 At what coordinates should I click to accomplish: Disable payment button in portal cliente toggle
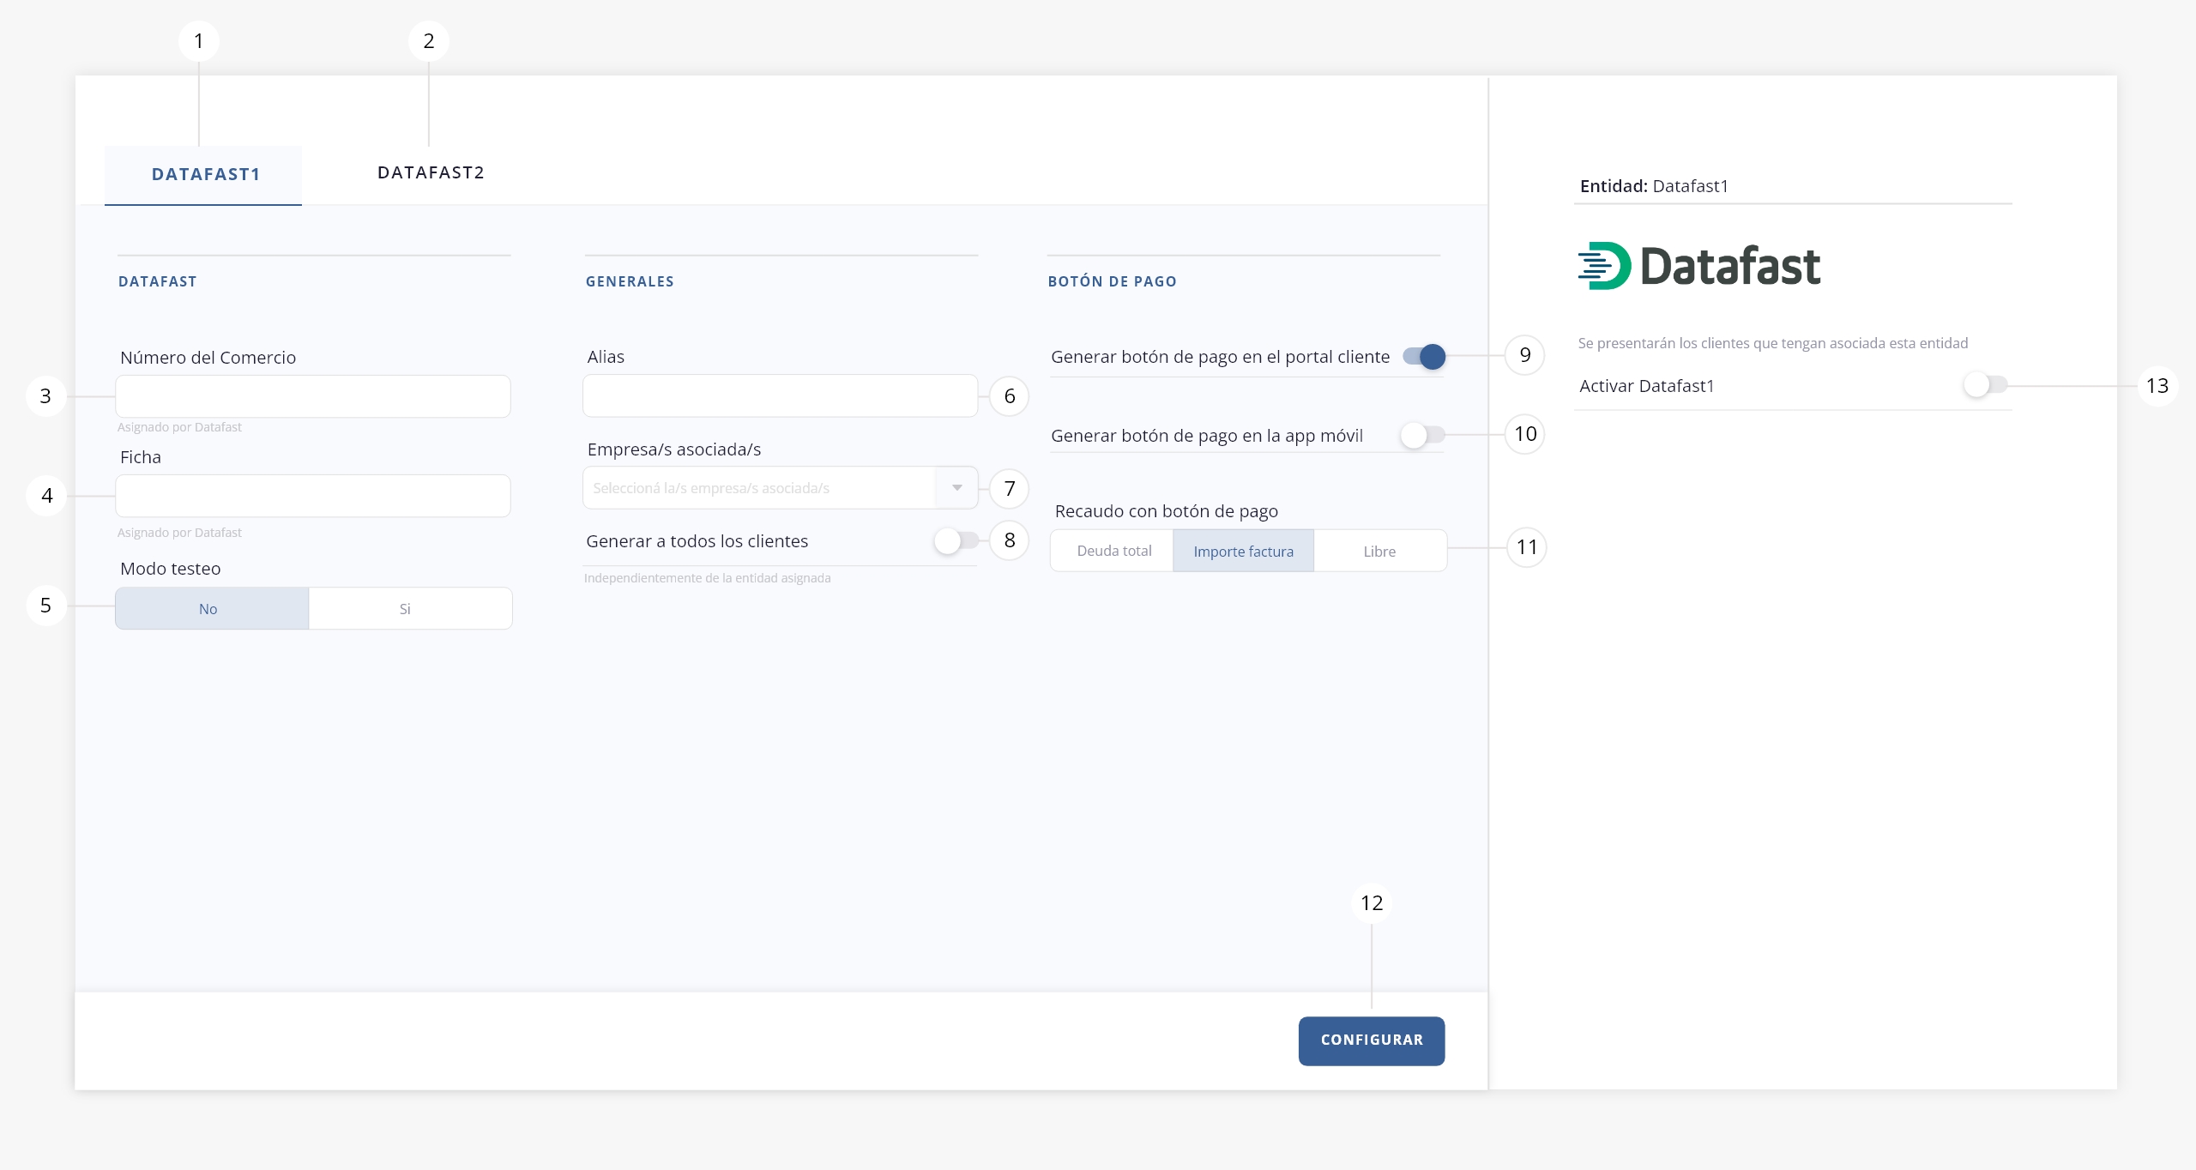pyautogui.click(x=1424, y=357)
